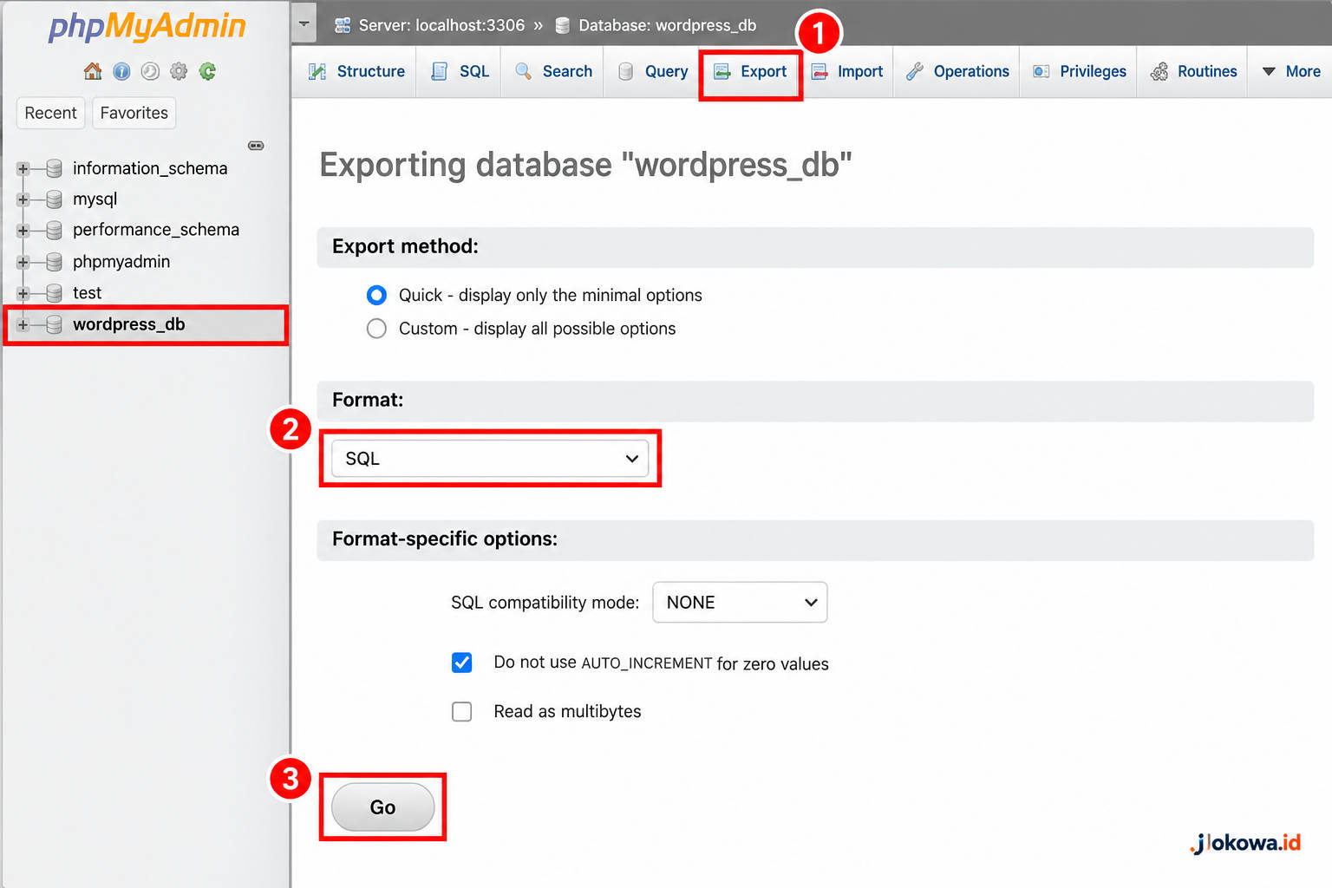
Task: Select the Custom export method radio button
Action: point(376,329)
